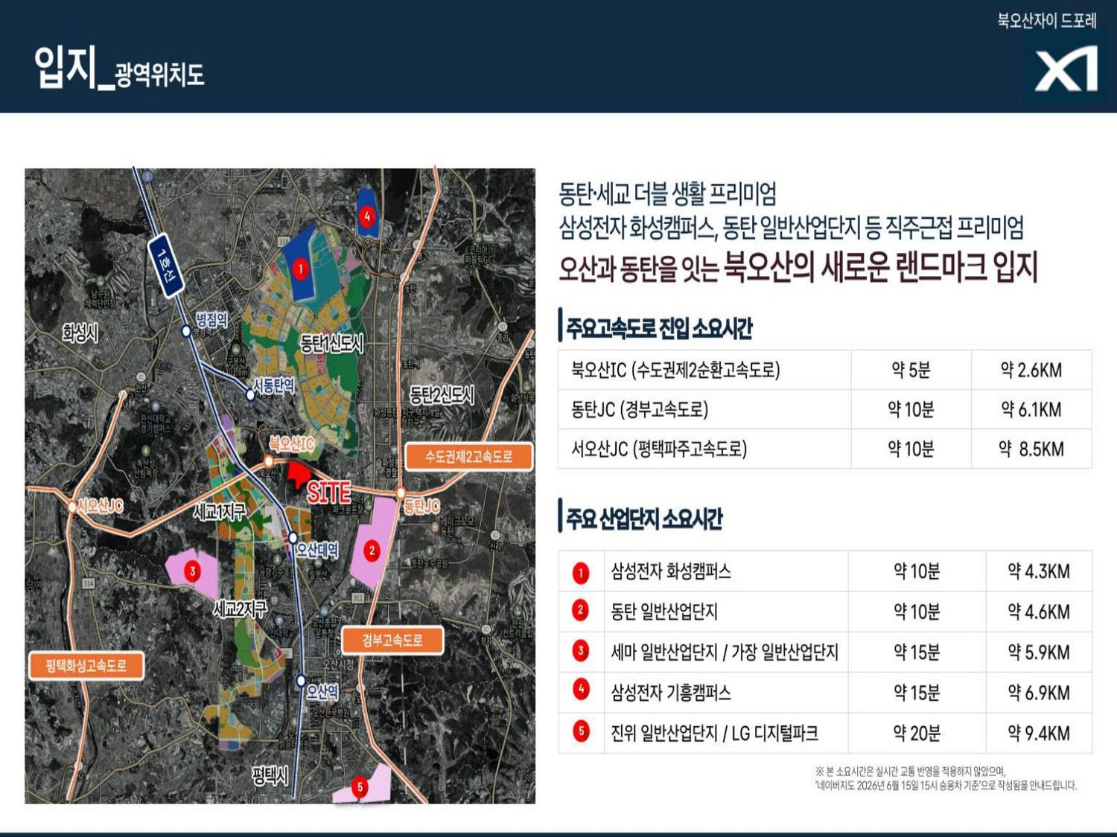Viewport: 1117px width, 837px height.
Task: Click the station dot beside 서동탄역
Action: click(x=251, y=394)
